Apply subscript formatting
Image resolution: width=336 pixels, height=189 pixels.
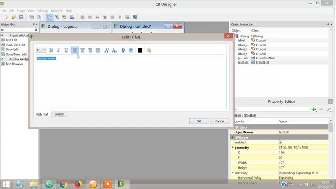(x=114, y=50)
